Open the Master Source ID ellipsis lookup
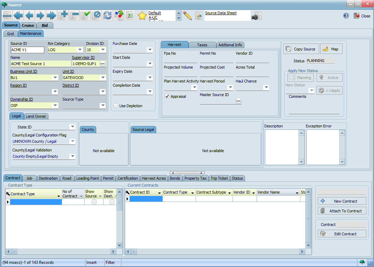The width and height of the screenshot is (374, 267). coord(238,101)
